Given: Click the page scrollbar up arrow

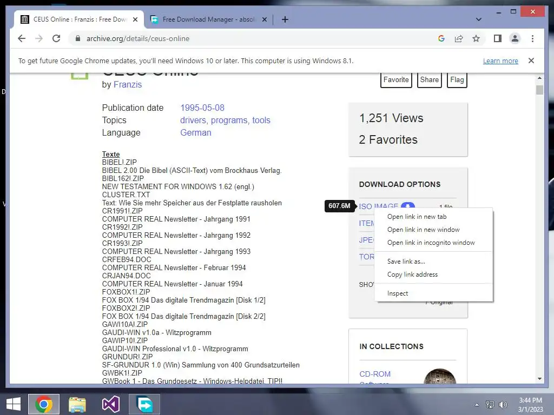Looking at the screenshot, I should (x=539, y=78).
